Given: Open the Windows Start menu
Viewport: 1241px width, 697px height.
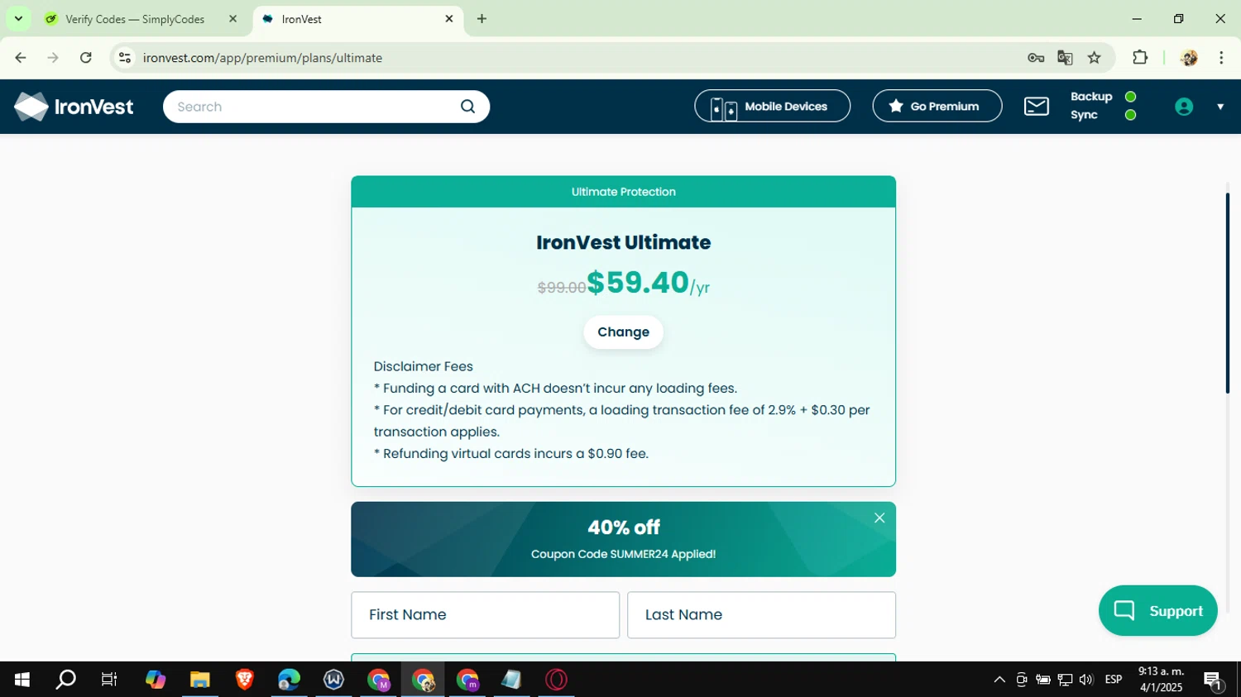Looking at the screenshot, I should (22, 680).
